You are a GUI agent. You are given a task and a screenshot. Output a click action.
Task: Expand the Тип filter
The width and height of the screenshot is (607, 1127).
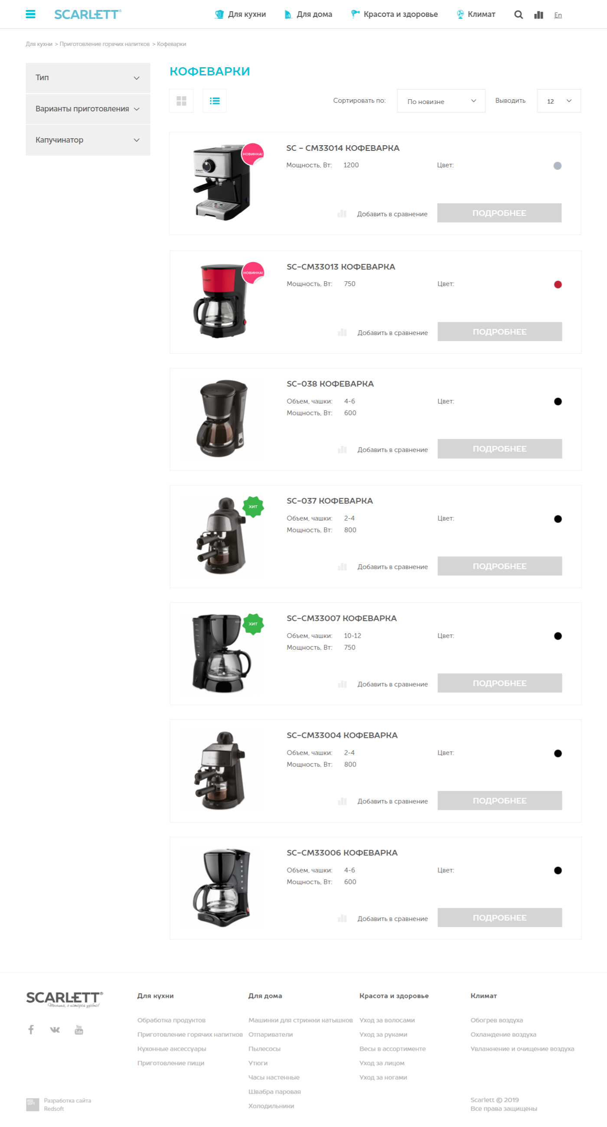(88, 78)
